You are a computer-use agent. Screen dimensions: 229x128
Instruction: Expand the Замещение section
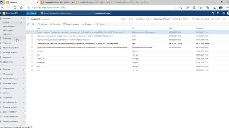(24, 57)
